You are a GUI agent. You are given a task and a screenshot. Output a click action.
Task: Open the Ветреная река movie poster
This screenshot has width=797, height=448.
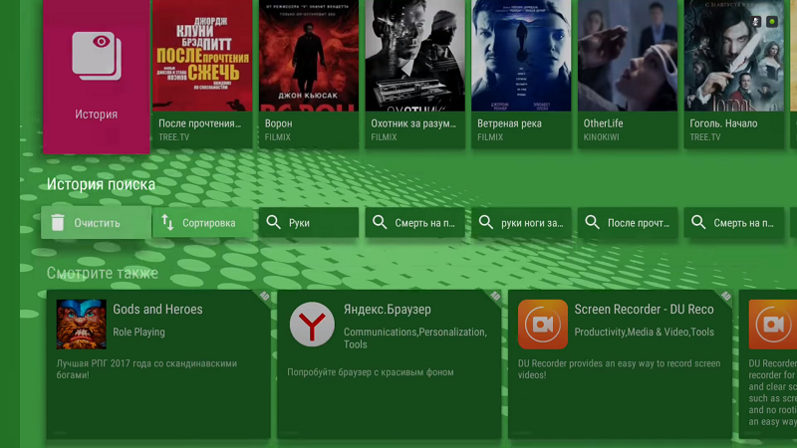521,55
